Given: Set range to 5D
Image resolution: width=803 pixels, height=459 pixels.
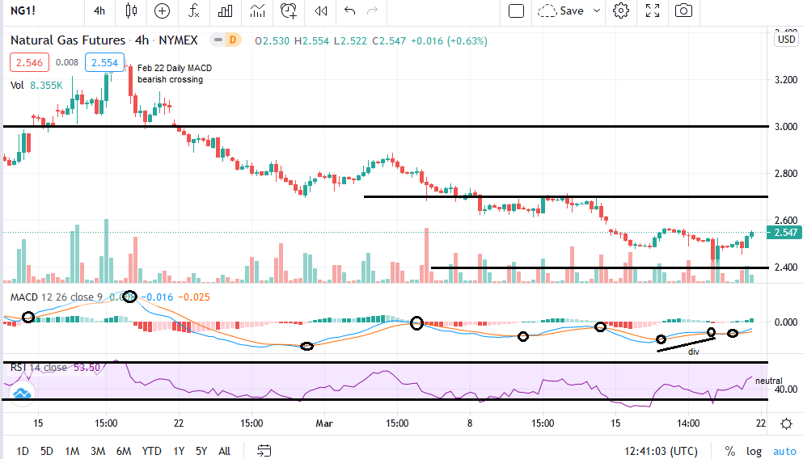Looking at the screenshot, I should pyautogui.click(x=47, y=451).
